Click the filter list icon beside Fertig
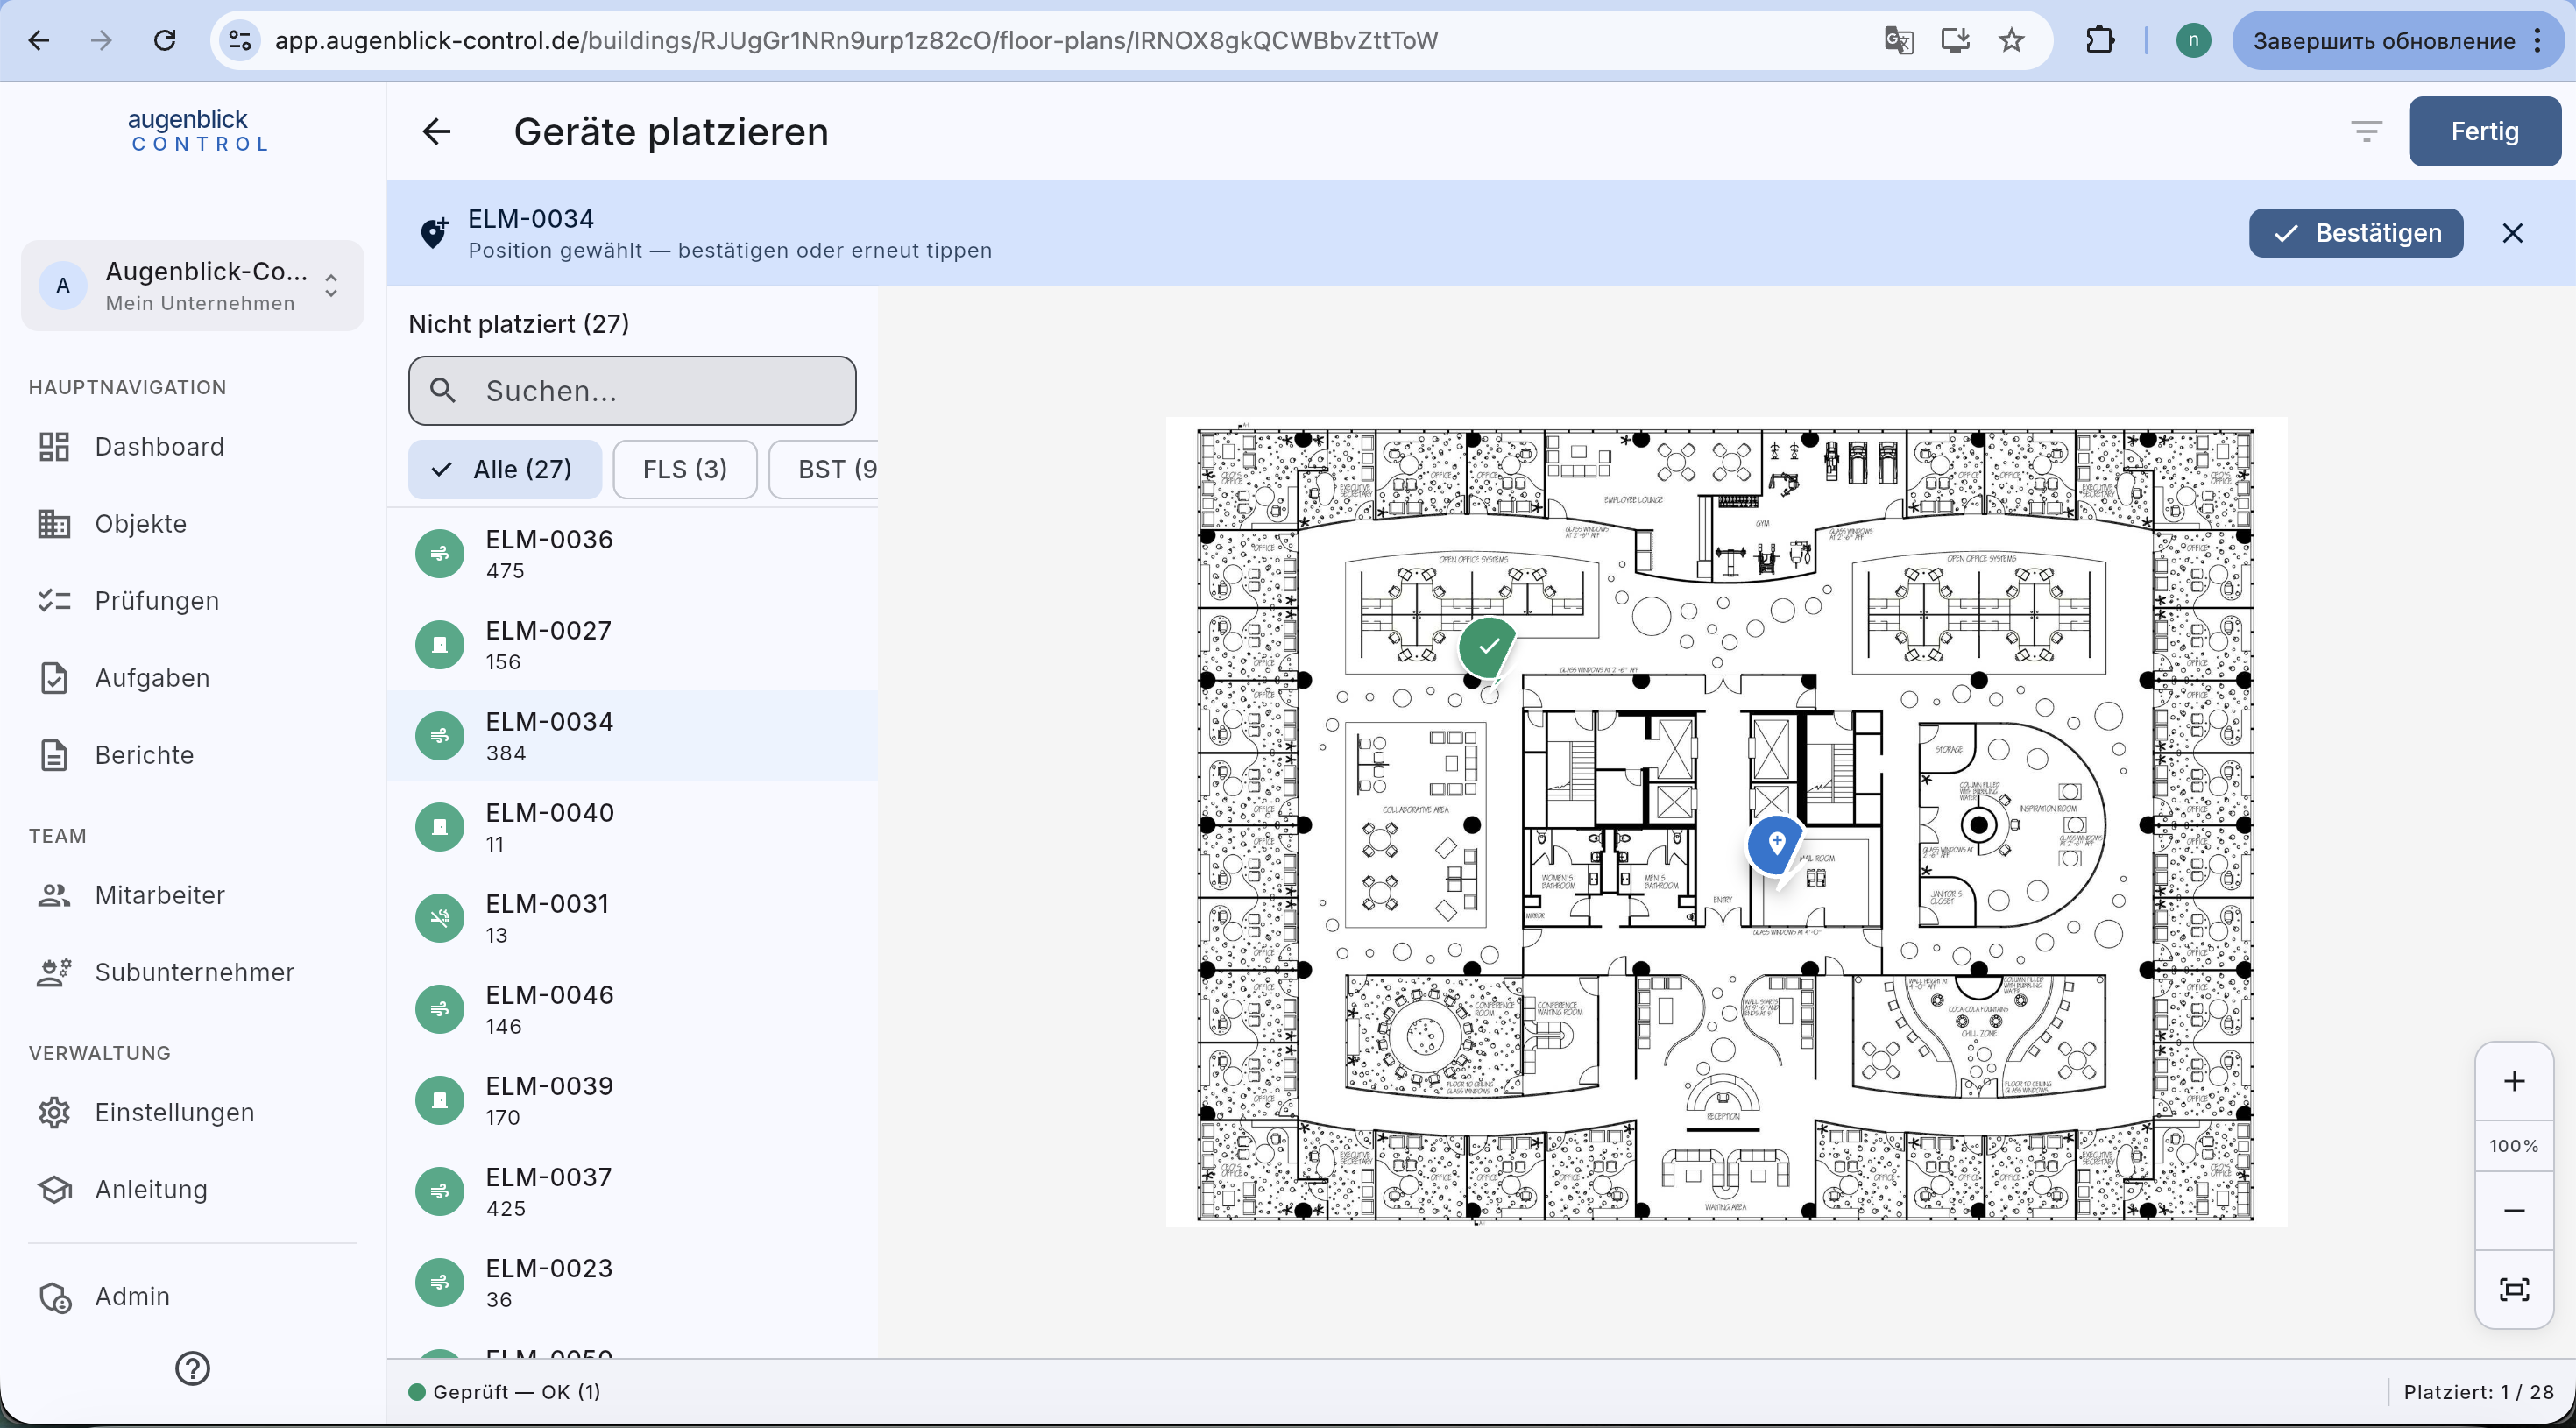2576x1428 pixels. coord(2366,131)
